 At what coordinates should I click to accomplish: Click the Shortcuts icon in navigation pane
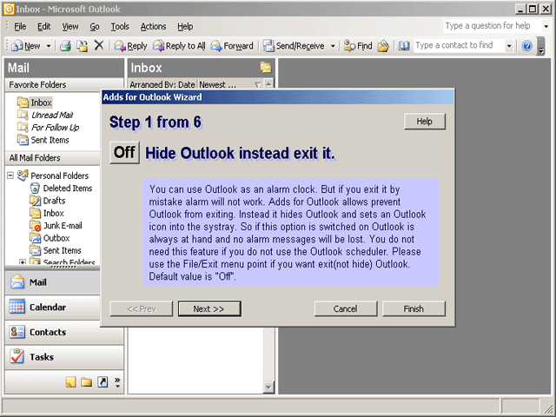103,382
